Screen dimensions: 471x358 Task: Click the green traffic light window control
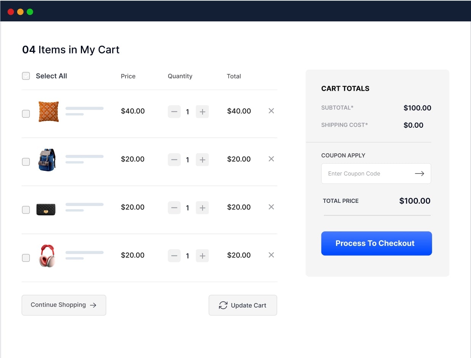pyautogui.click(x=29, y=11)
